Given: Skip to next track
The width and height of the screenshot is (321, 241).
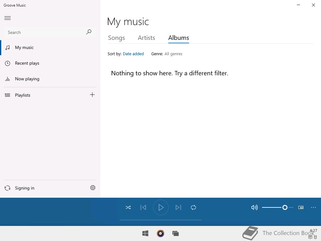Looking at the screenshot, I should coord(178,208).
